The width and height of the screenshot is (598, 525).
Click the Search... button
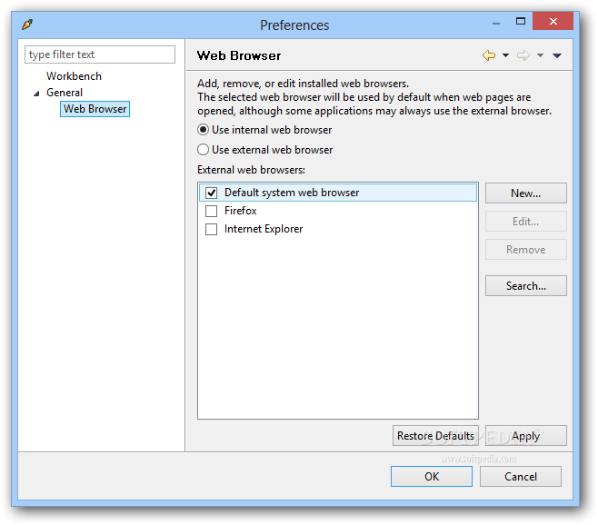(526, 286)
